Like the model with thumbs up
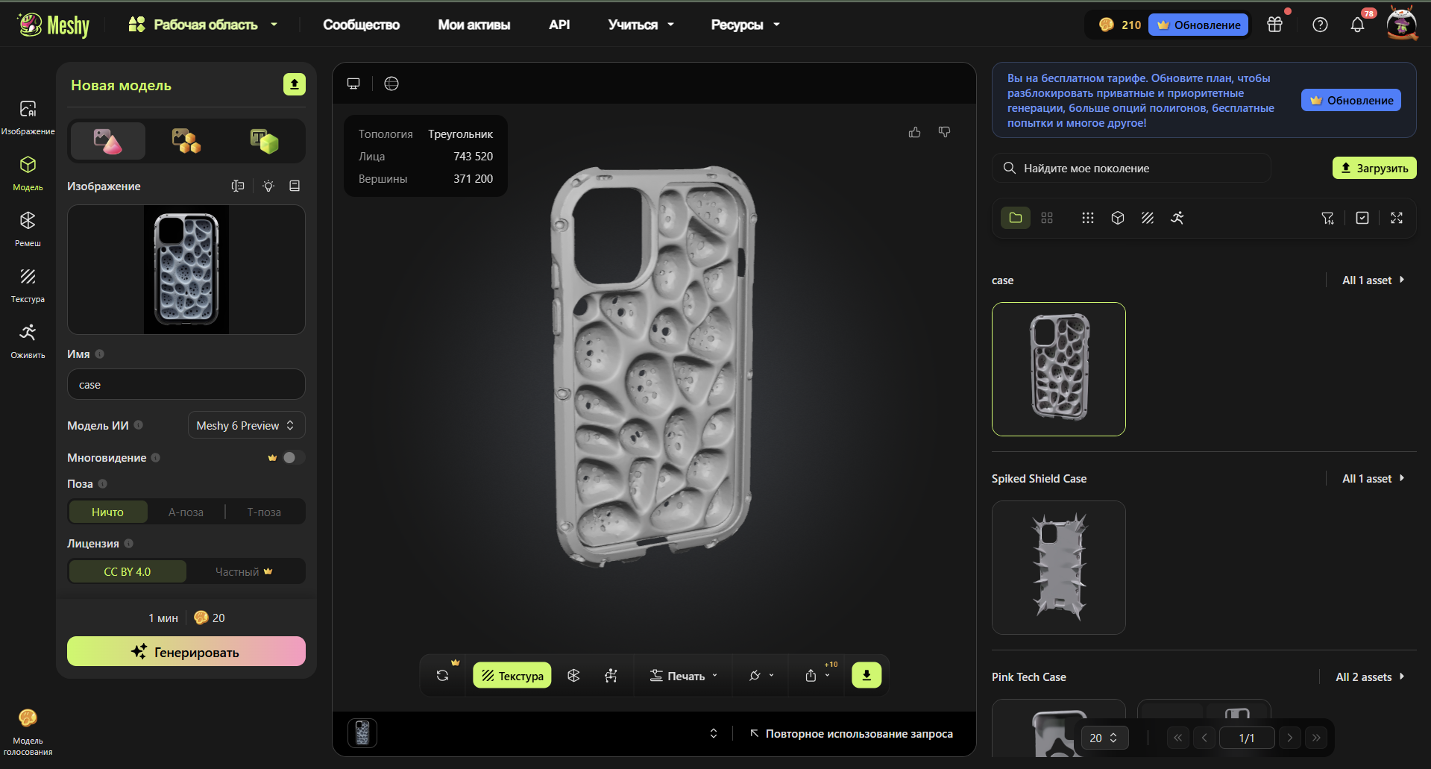Viewport: 1431px width, 769px height. (x=914, y=132)
